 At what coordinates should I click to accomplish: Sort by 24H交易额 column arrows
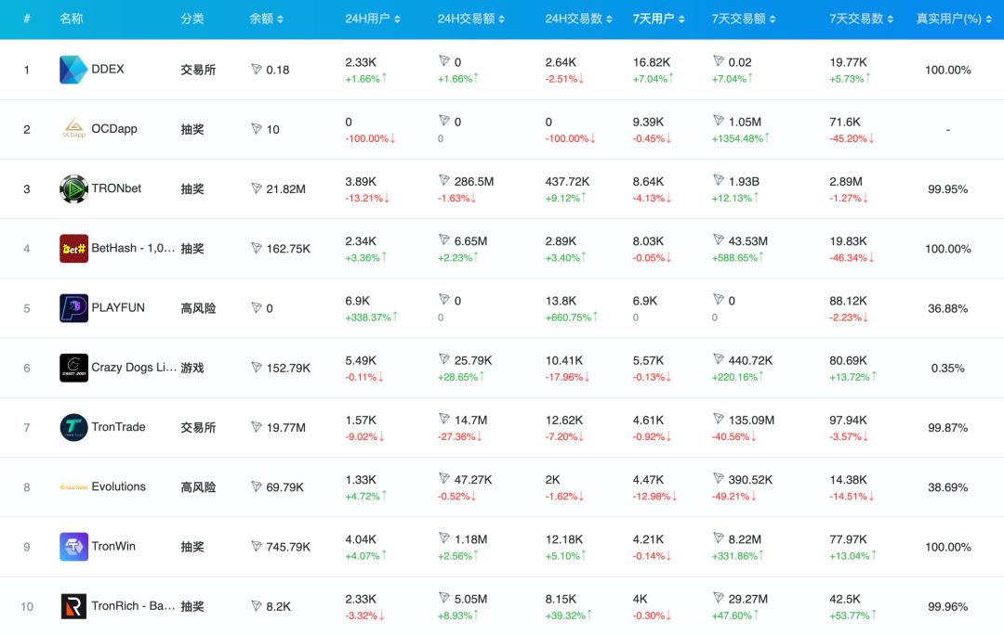501,19
